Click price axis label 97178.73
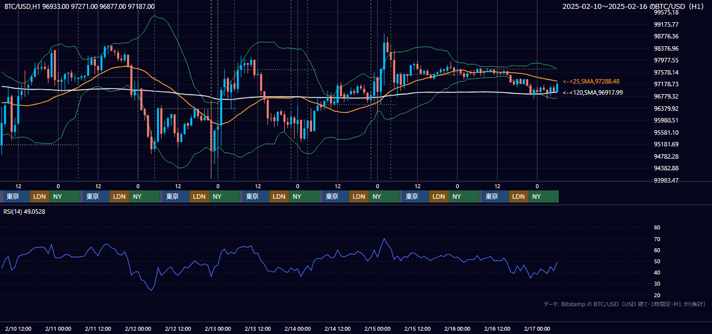Screen dimensions: 712x334 click(x=666, y=84)
